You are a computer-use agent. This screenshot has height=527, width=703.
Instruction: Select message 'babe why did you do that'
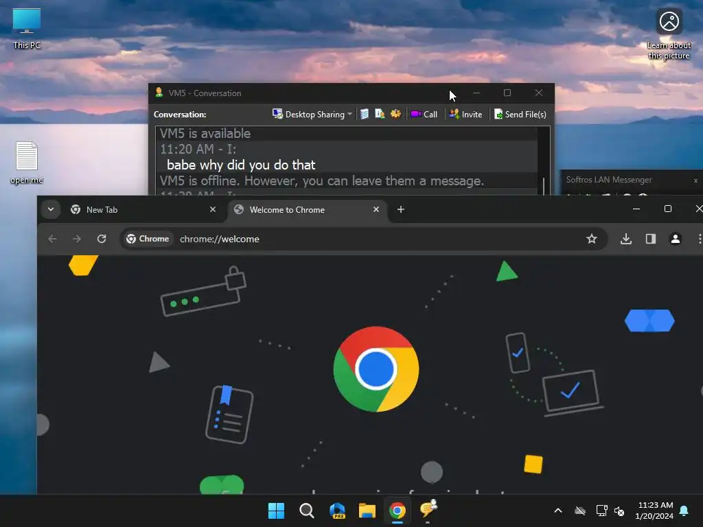[241, 165]
